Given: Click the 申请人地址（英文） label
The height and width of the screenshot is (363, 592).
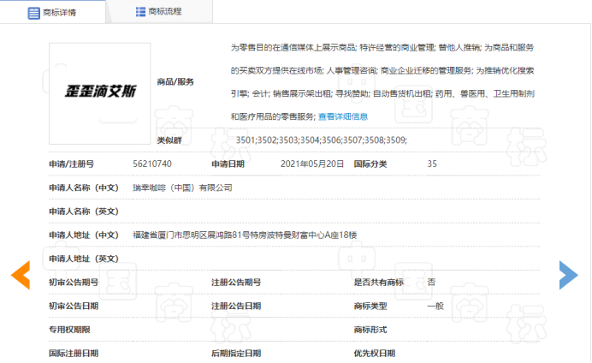Looking at the screenshot, I should pos(84,259).
